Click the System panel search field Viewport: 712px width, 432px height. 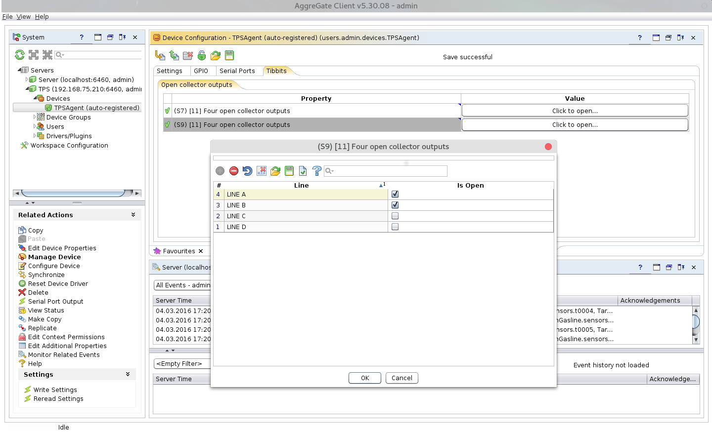click(98, 55)
